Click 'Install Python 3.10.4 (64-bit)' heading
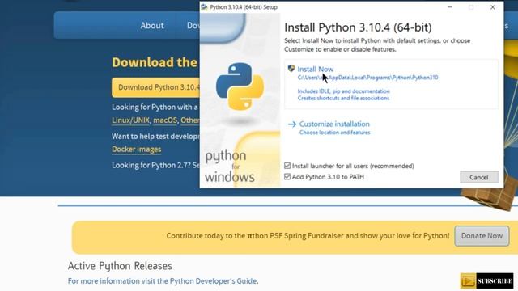Viewport: 518px width, 291px height. pyautogui.click(x=358, y=27)
